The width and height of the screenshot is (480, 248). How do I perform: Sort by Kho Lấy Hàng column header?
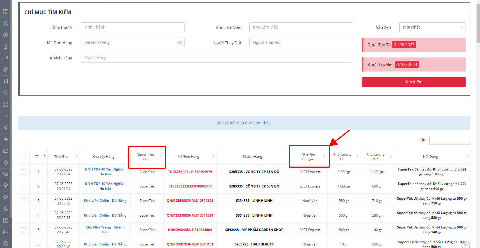click(x=105, y=157)
